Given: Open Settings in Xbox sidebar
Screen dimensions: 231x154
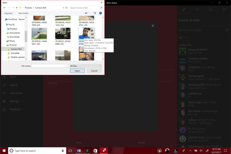Looking at the screenshot, I should (x=14, y=101).
